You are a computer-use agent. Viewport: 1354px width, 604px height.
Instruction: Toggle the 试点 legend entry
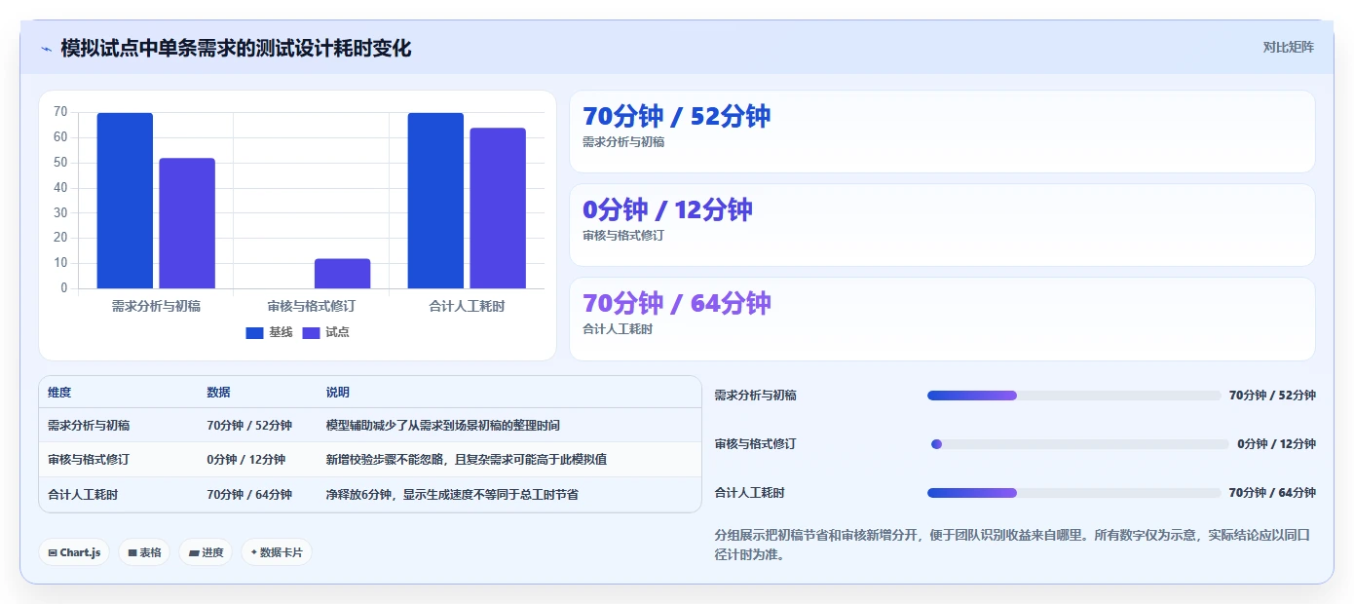[x=325, y=332]
